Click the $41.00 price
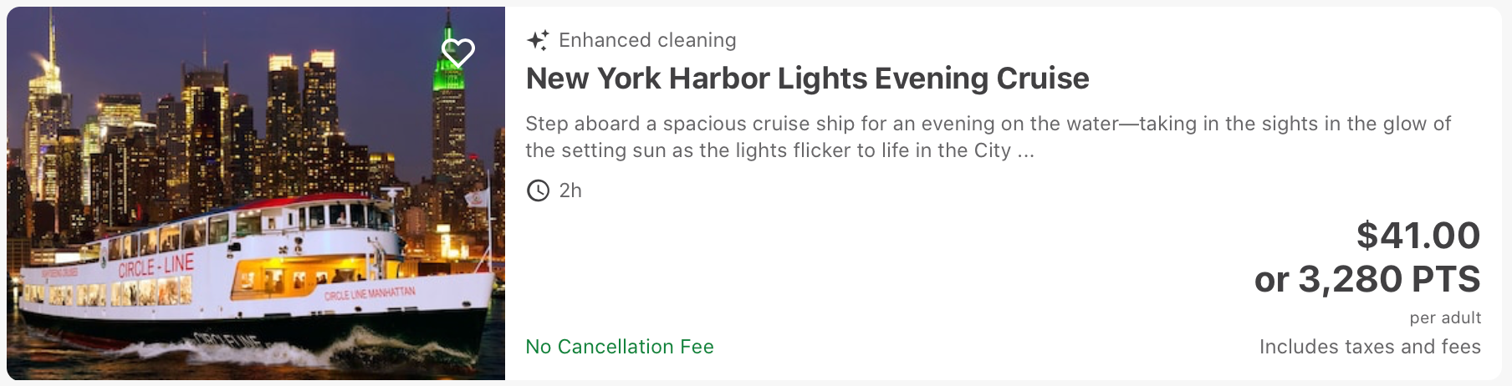Viewport: 1512px width, 386px height. (1418, 236)
